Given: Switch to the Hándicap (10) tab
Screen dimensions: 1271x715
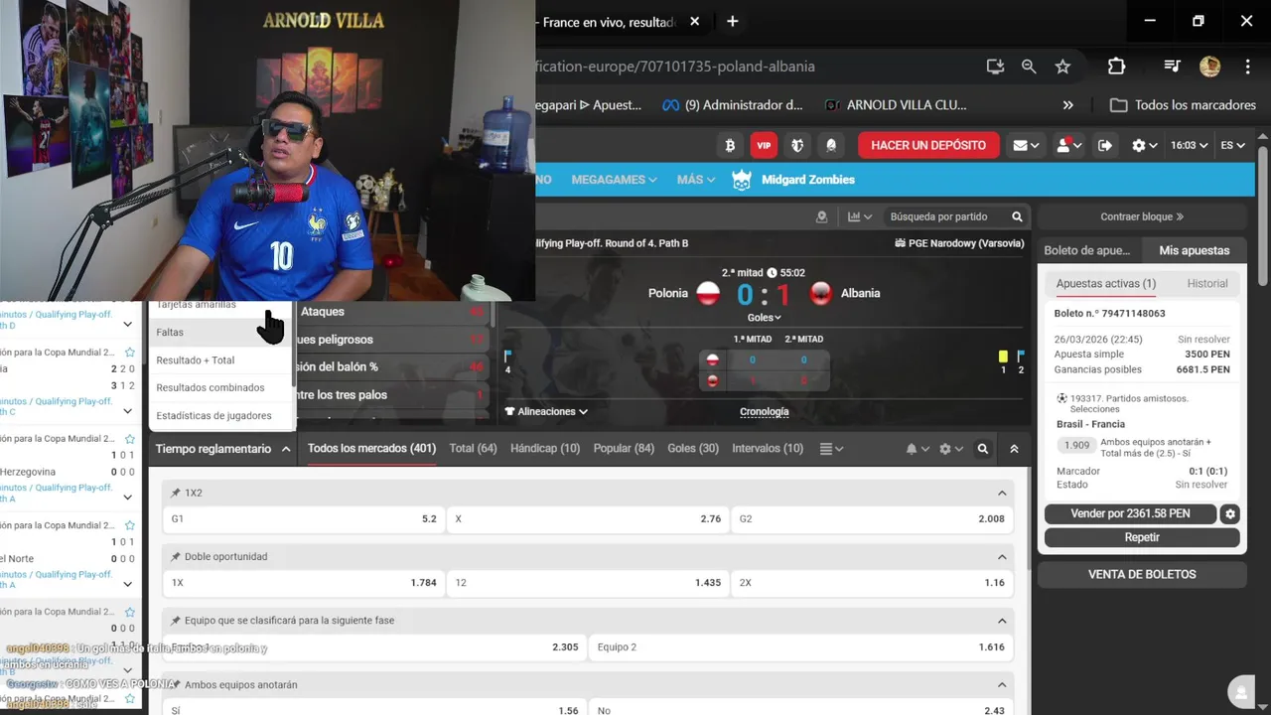Looking at the screenshot, I should pyautogui.click(x=545, y=449).
